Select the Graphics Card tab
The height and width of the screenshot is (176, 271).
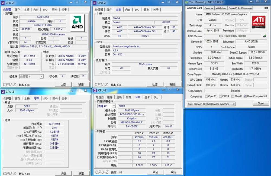tap(194, 8)
